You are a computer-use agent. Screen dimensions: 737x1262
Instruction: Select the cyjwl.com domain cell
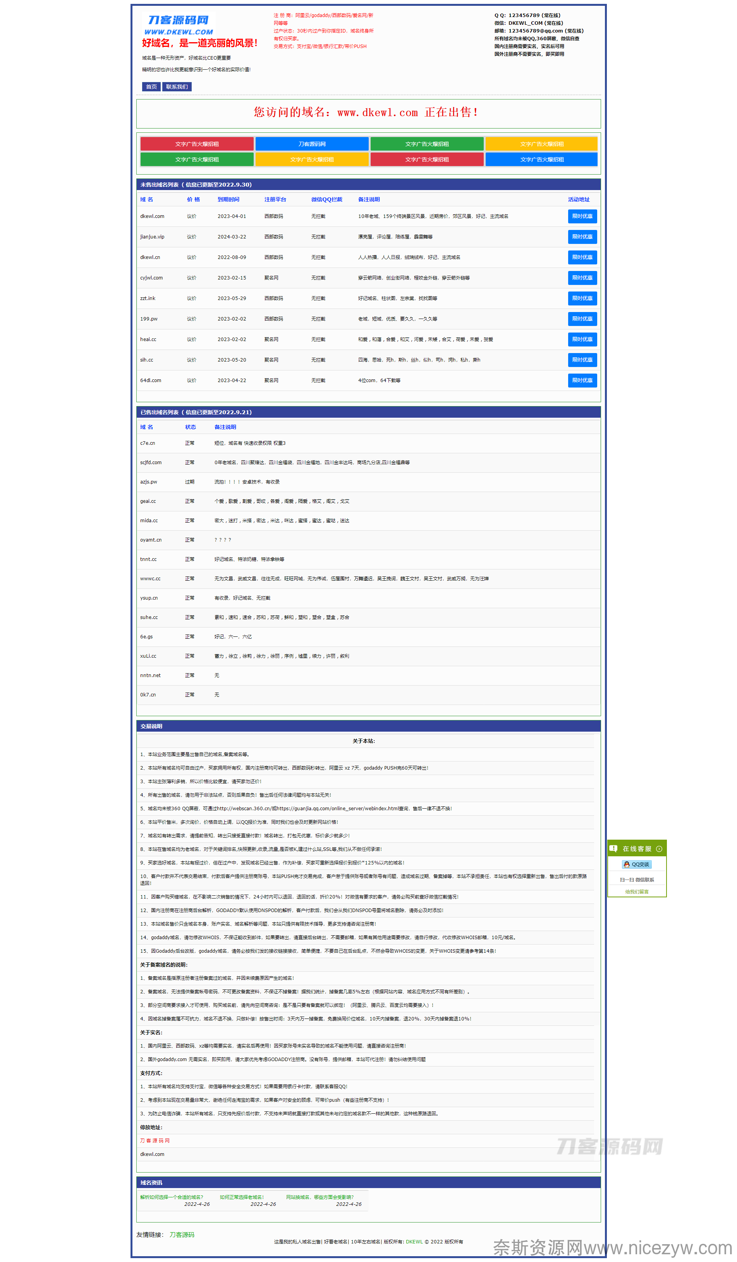151,278
